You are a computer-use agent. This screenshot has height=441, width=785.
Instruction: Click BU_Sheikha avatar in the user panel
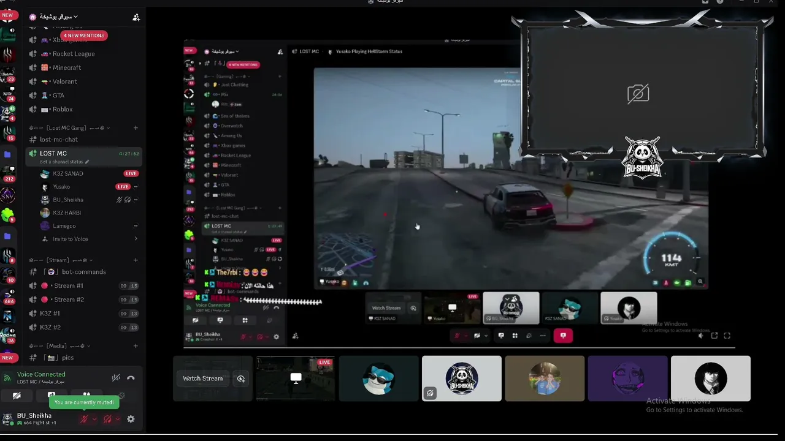point(8,419)
